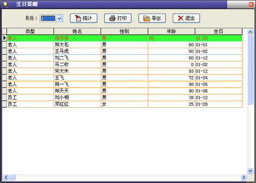Click the 统计 statistics button
Screen dimensions: 256x183
(84, 18)
